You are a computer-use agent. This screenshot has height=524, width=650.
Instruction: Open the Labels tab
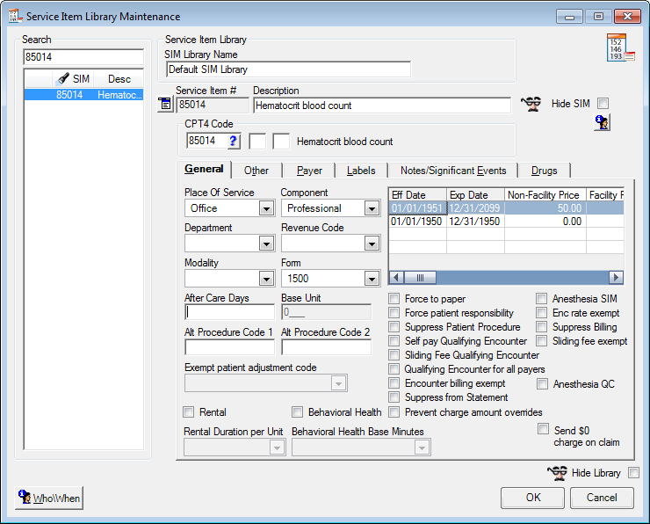(x=361, y=171)
